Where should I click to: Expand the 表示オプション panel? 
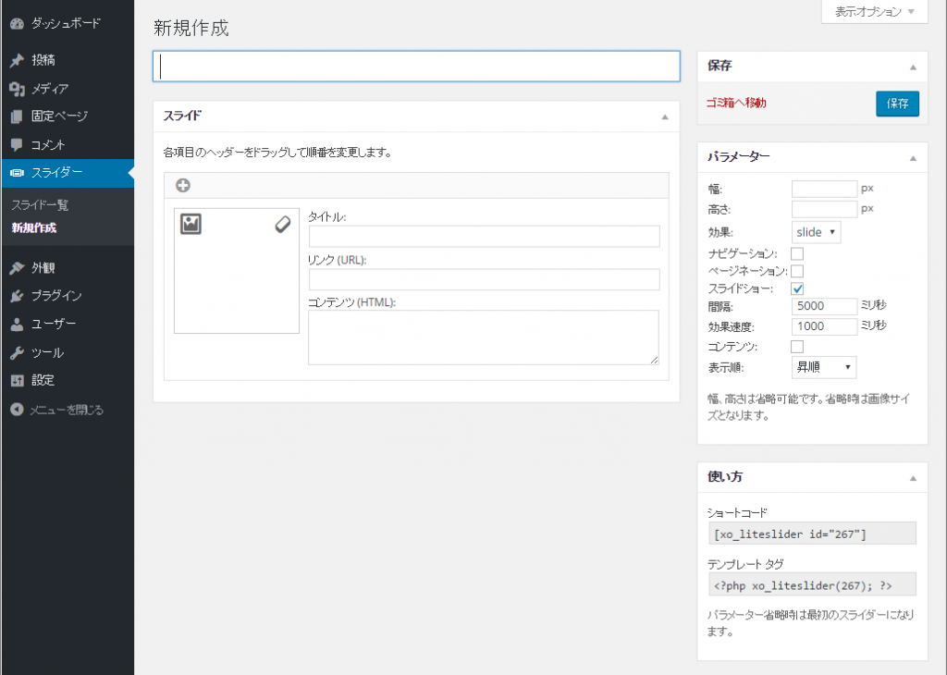[x=874, y=12]
